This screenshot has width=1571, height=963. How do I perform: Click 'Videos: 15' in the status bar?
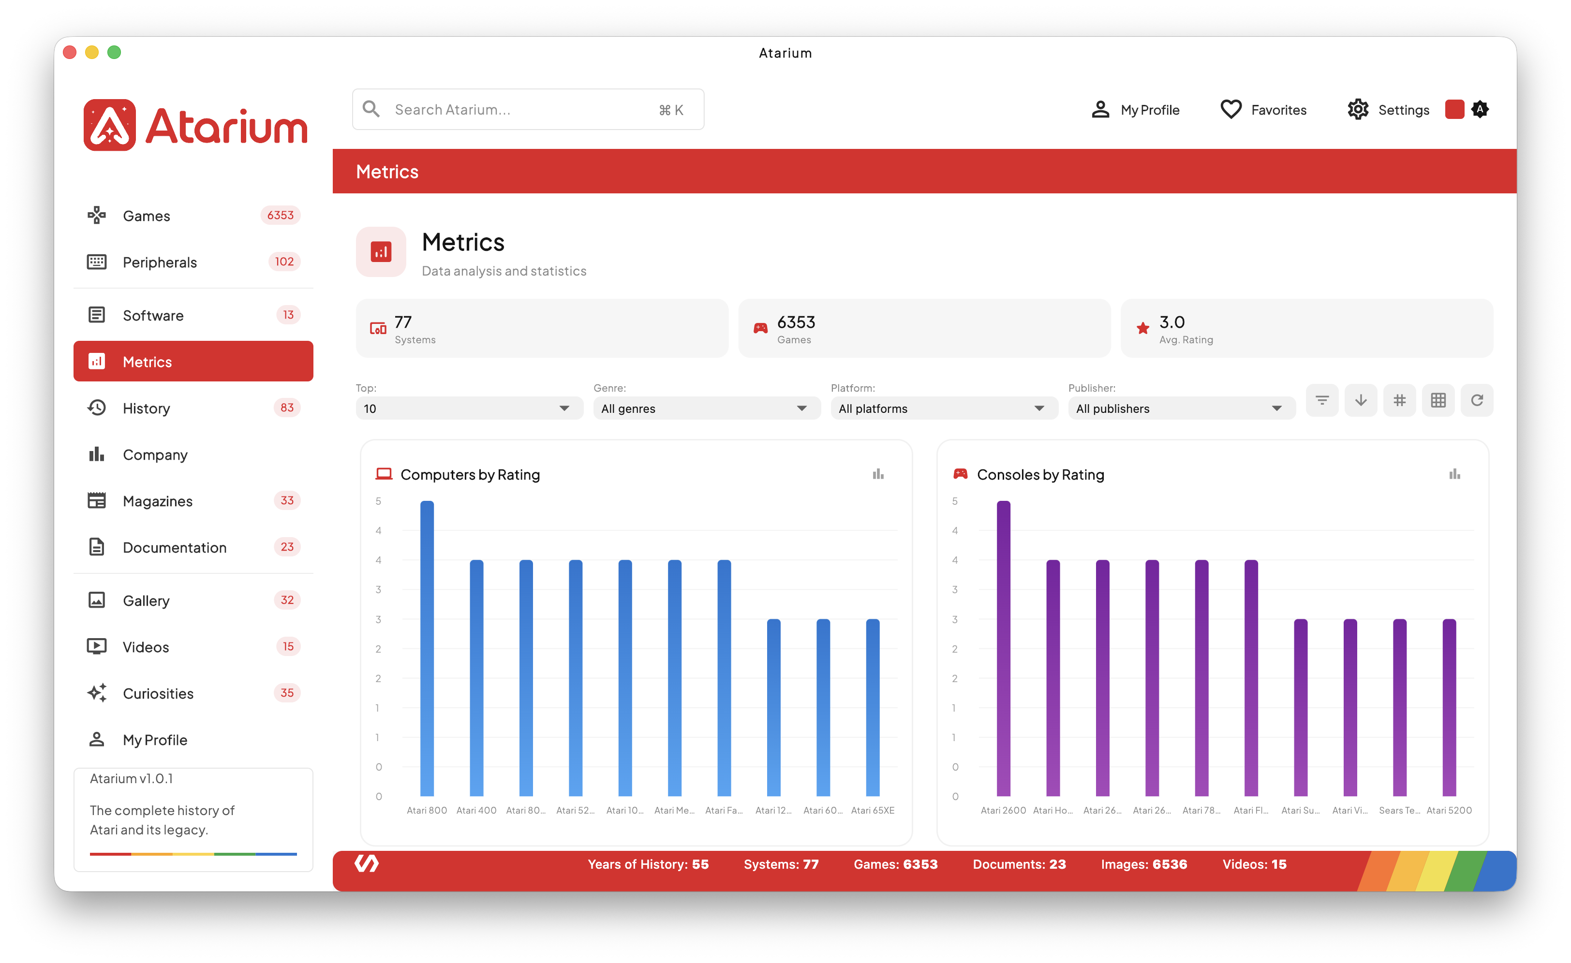click(x=1255, y=865)
